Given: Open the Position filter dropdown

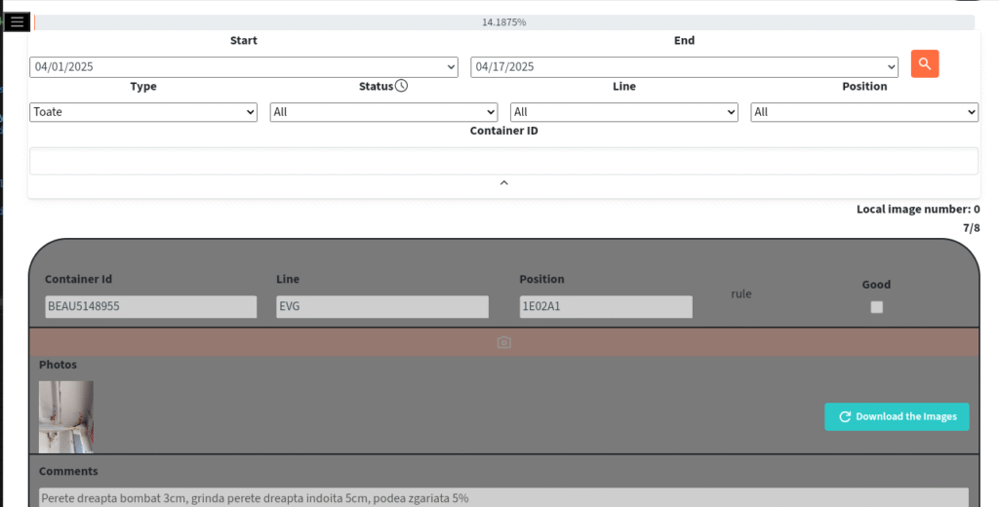Looking at the screenshot, I should (864, 112).
